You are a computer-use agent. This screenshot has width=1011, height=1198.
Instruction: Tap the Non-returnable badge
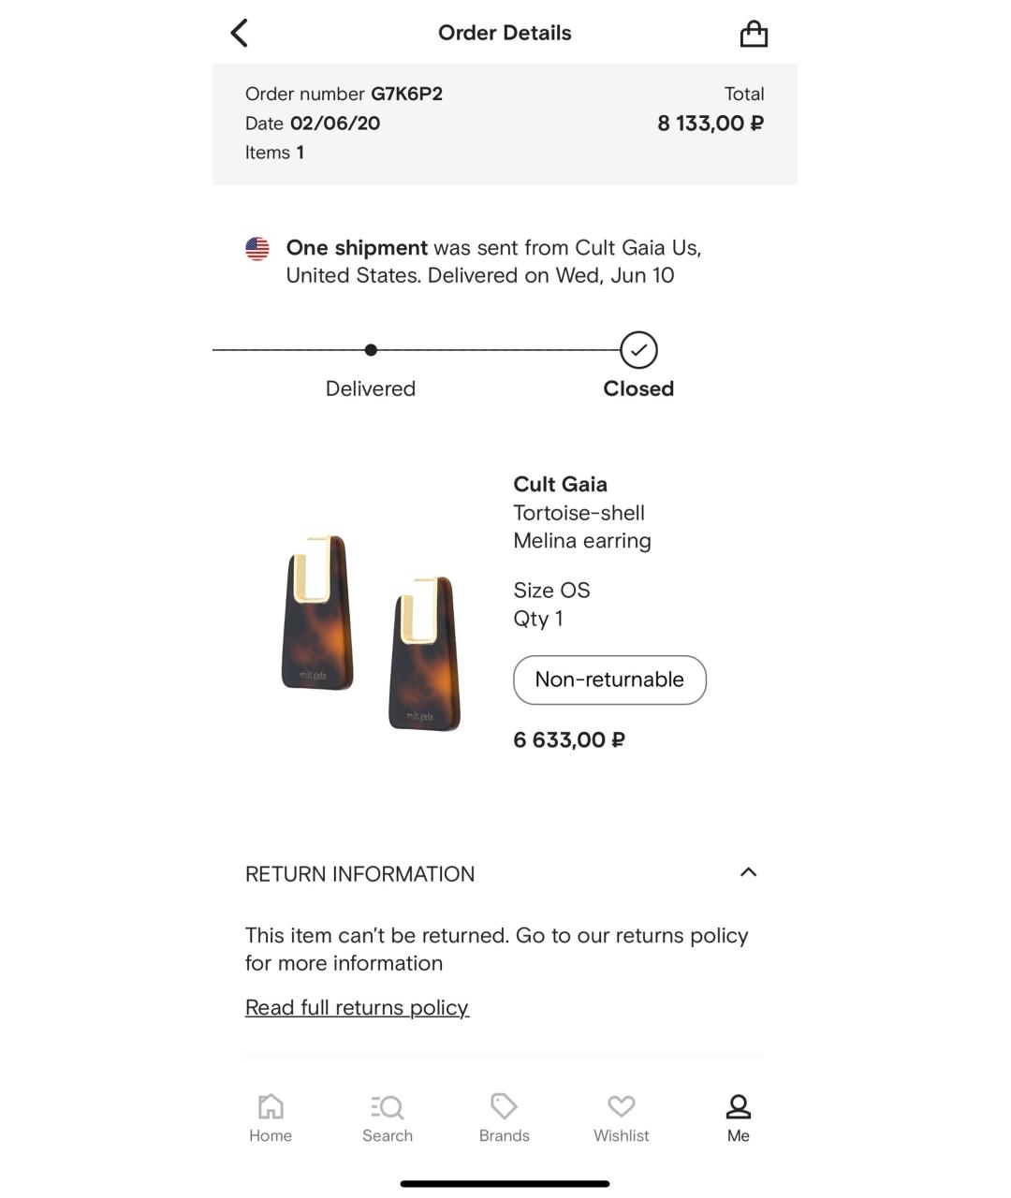pos(609,679)
